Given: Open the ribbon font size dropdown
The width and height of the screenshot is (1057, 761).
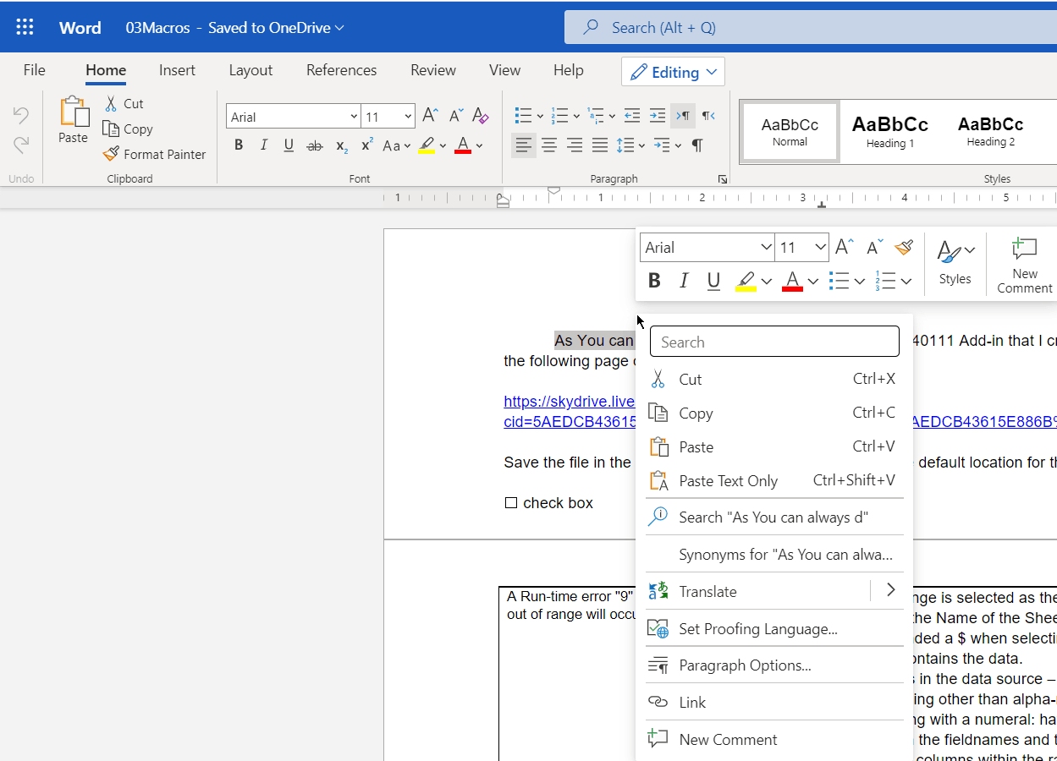Looking at the screenshot, I should coord(409,117).
